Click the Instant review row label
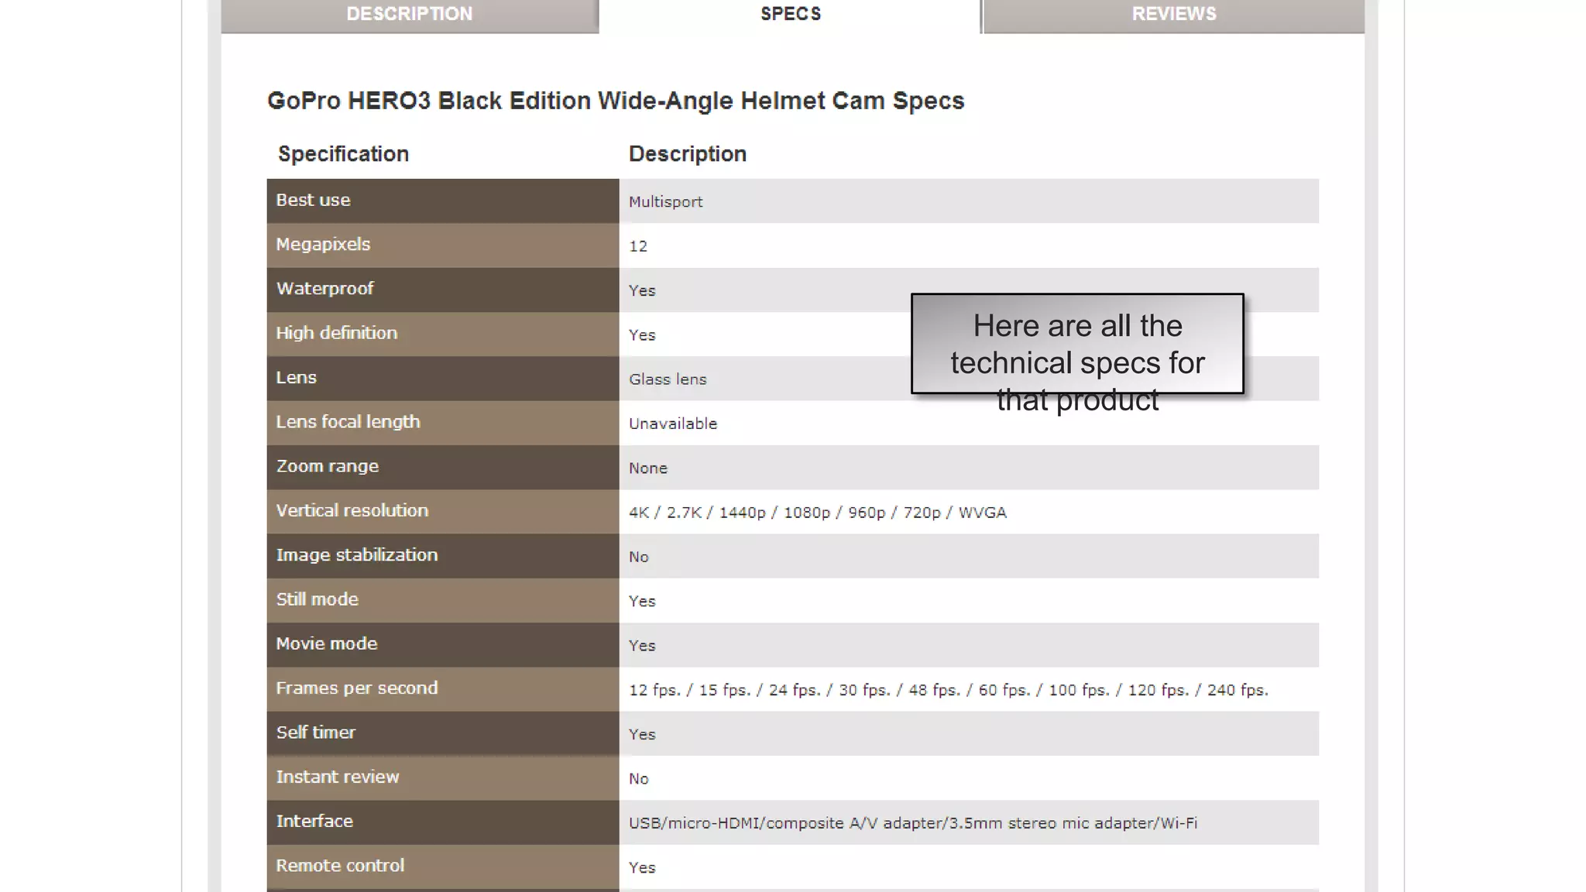This screenshot has height=892, width=1586. coord(337,777)
